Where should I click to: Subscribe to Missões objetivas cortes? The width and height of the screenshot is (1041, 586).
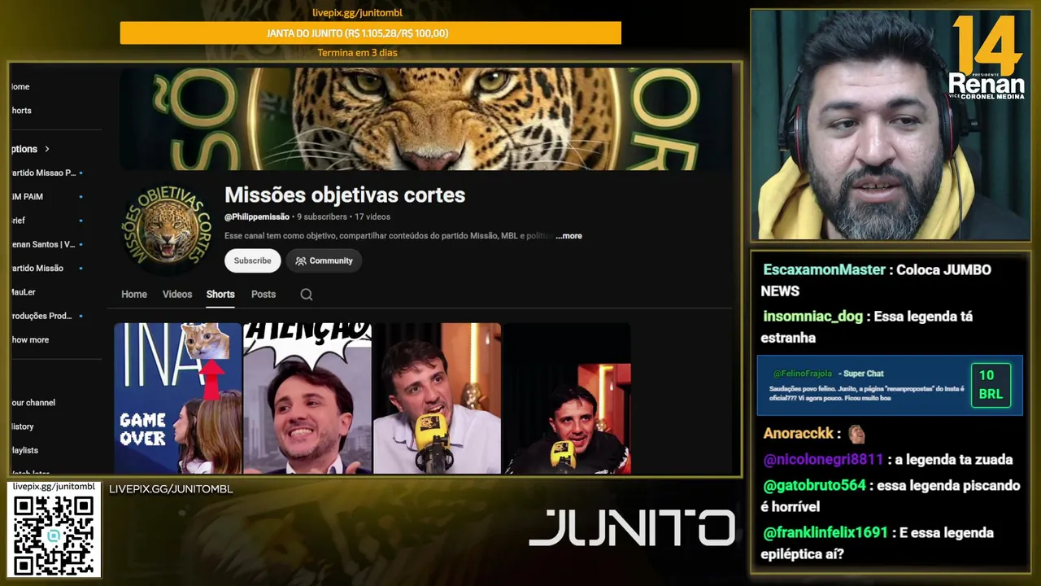point(253,260)
